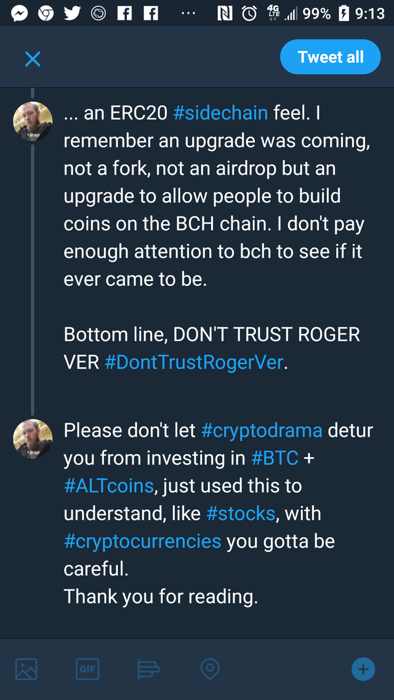Image resolution: width=394 pixels, height=700 pixels.
Task: Tap the #stocks hashtag
Action: click(x=241, y=513)
